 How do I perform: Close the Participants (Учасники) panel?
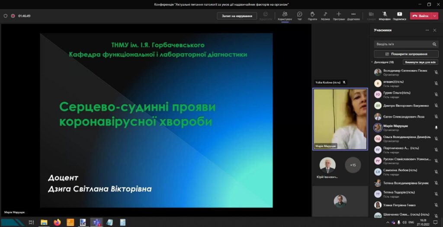click(435, 30)
